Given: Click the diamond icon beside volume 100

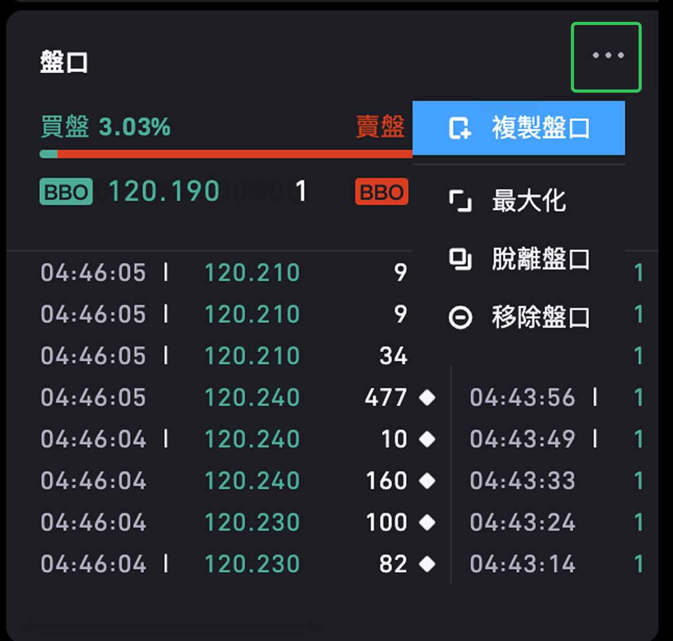Looking at the screenshot, I should [427, 522].
